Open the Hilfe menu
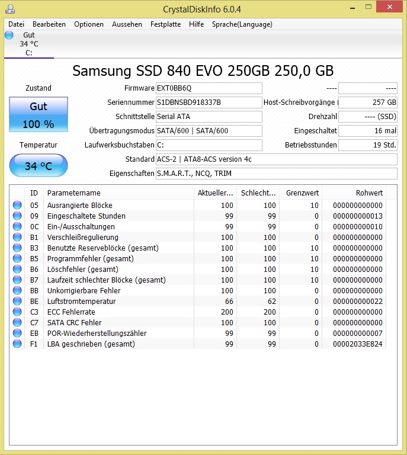 197,24
